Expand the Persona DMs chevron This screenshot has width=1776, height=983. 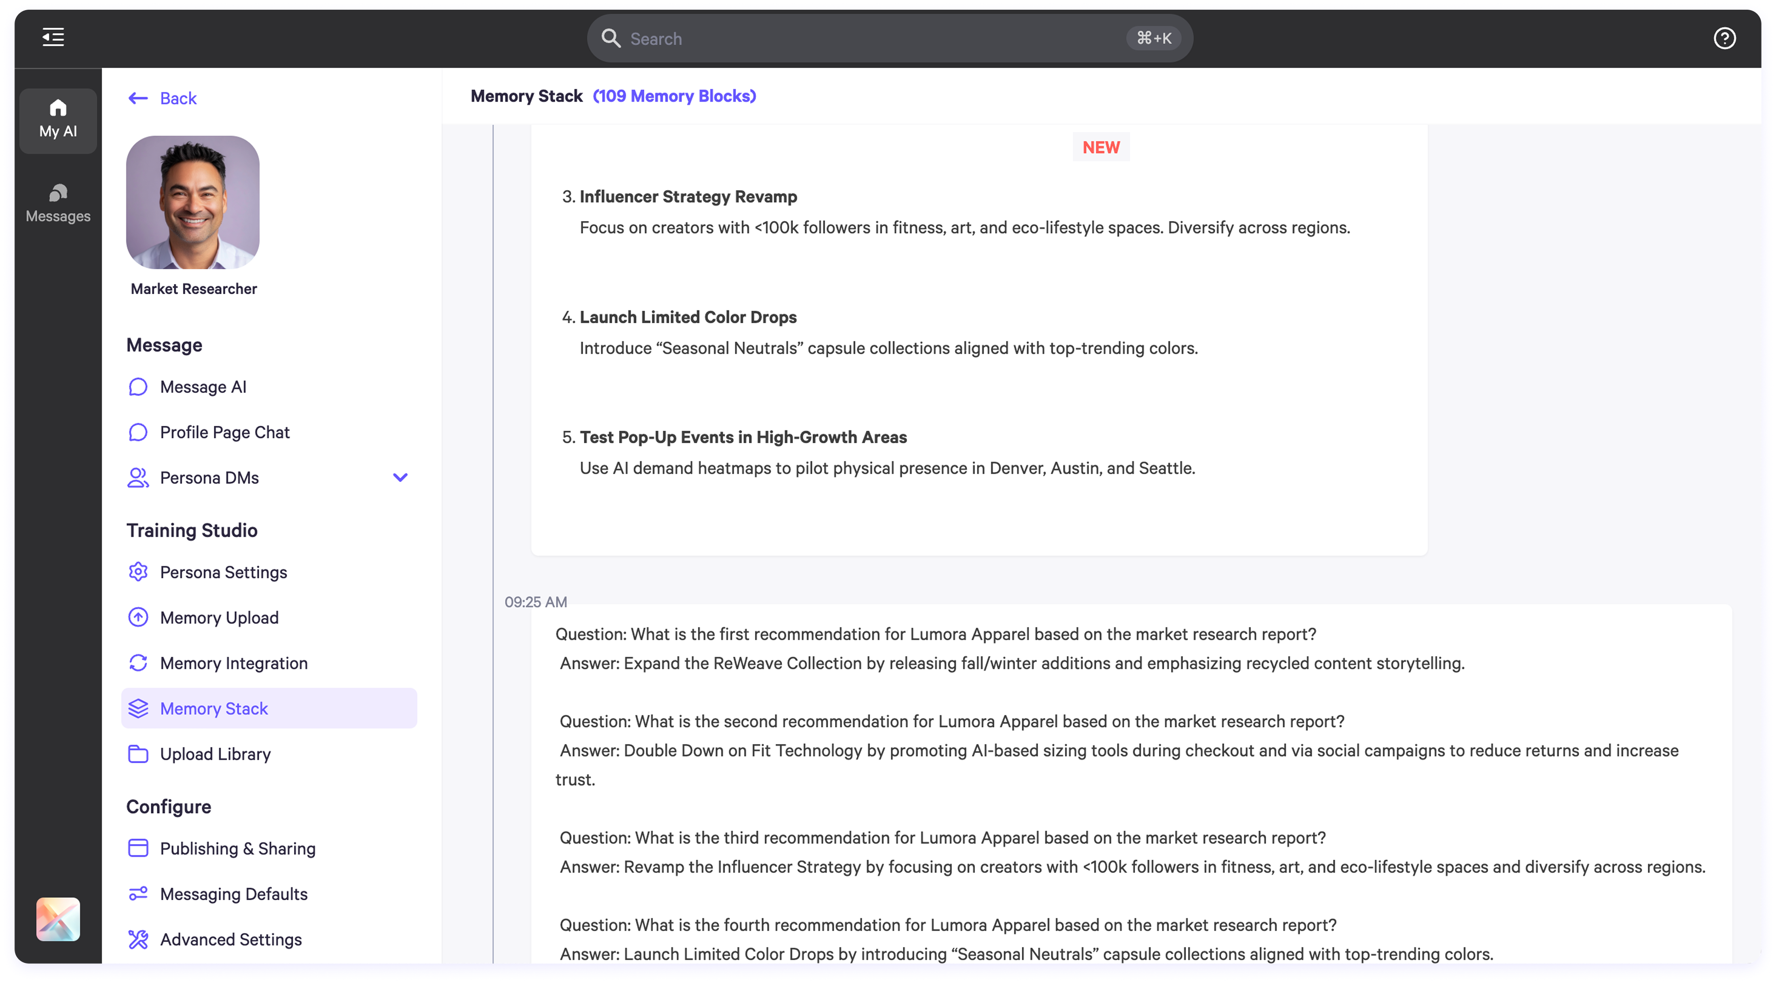tap(400, 478)
